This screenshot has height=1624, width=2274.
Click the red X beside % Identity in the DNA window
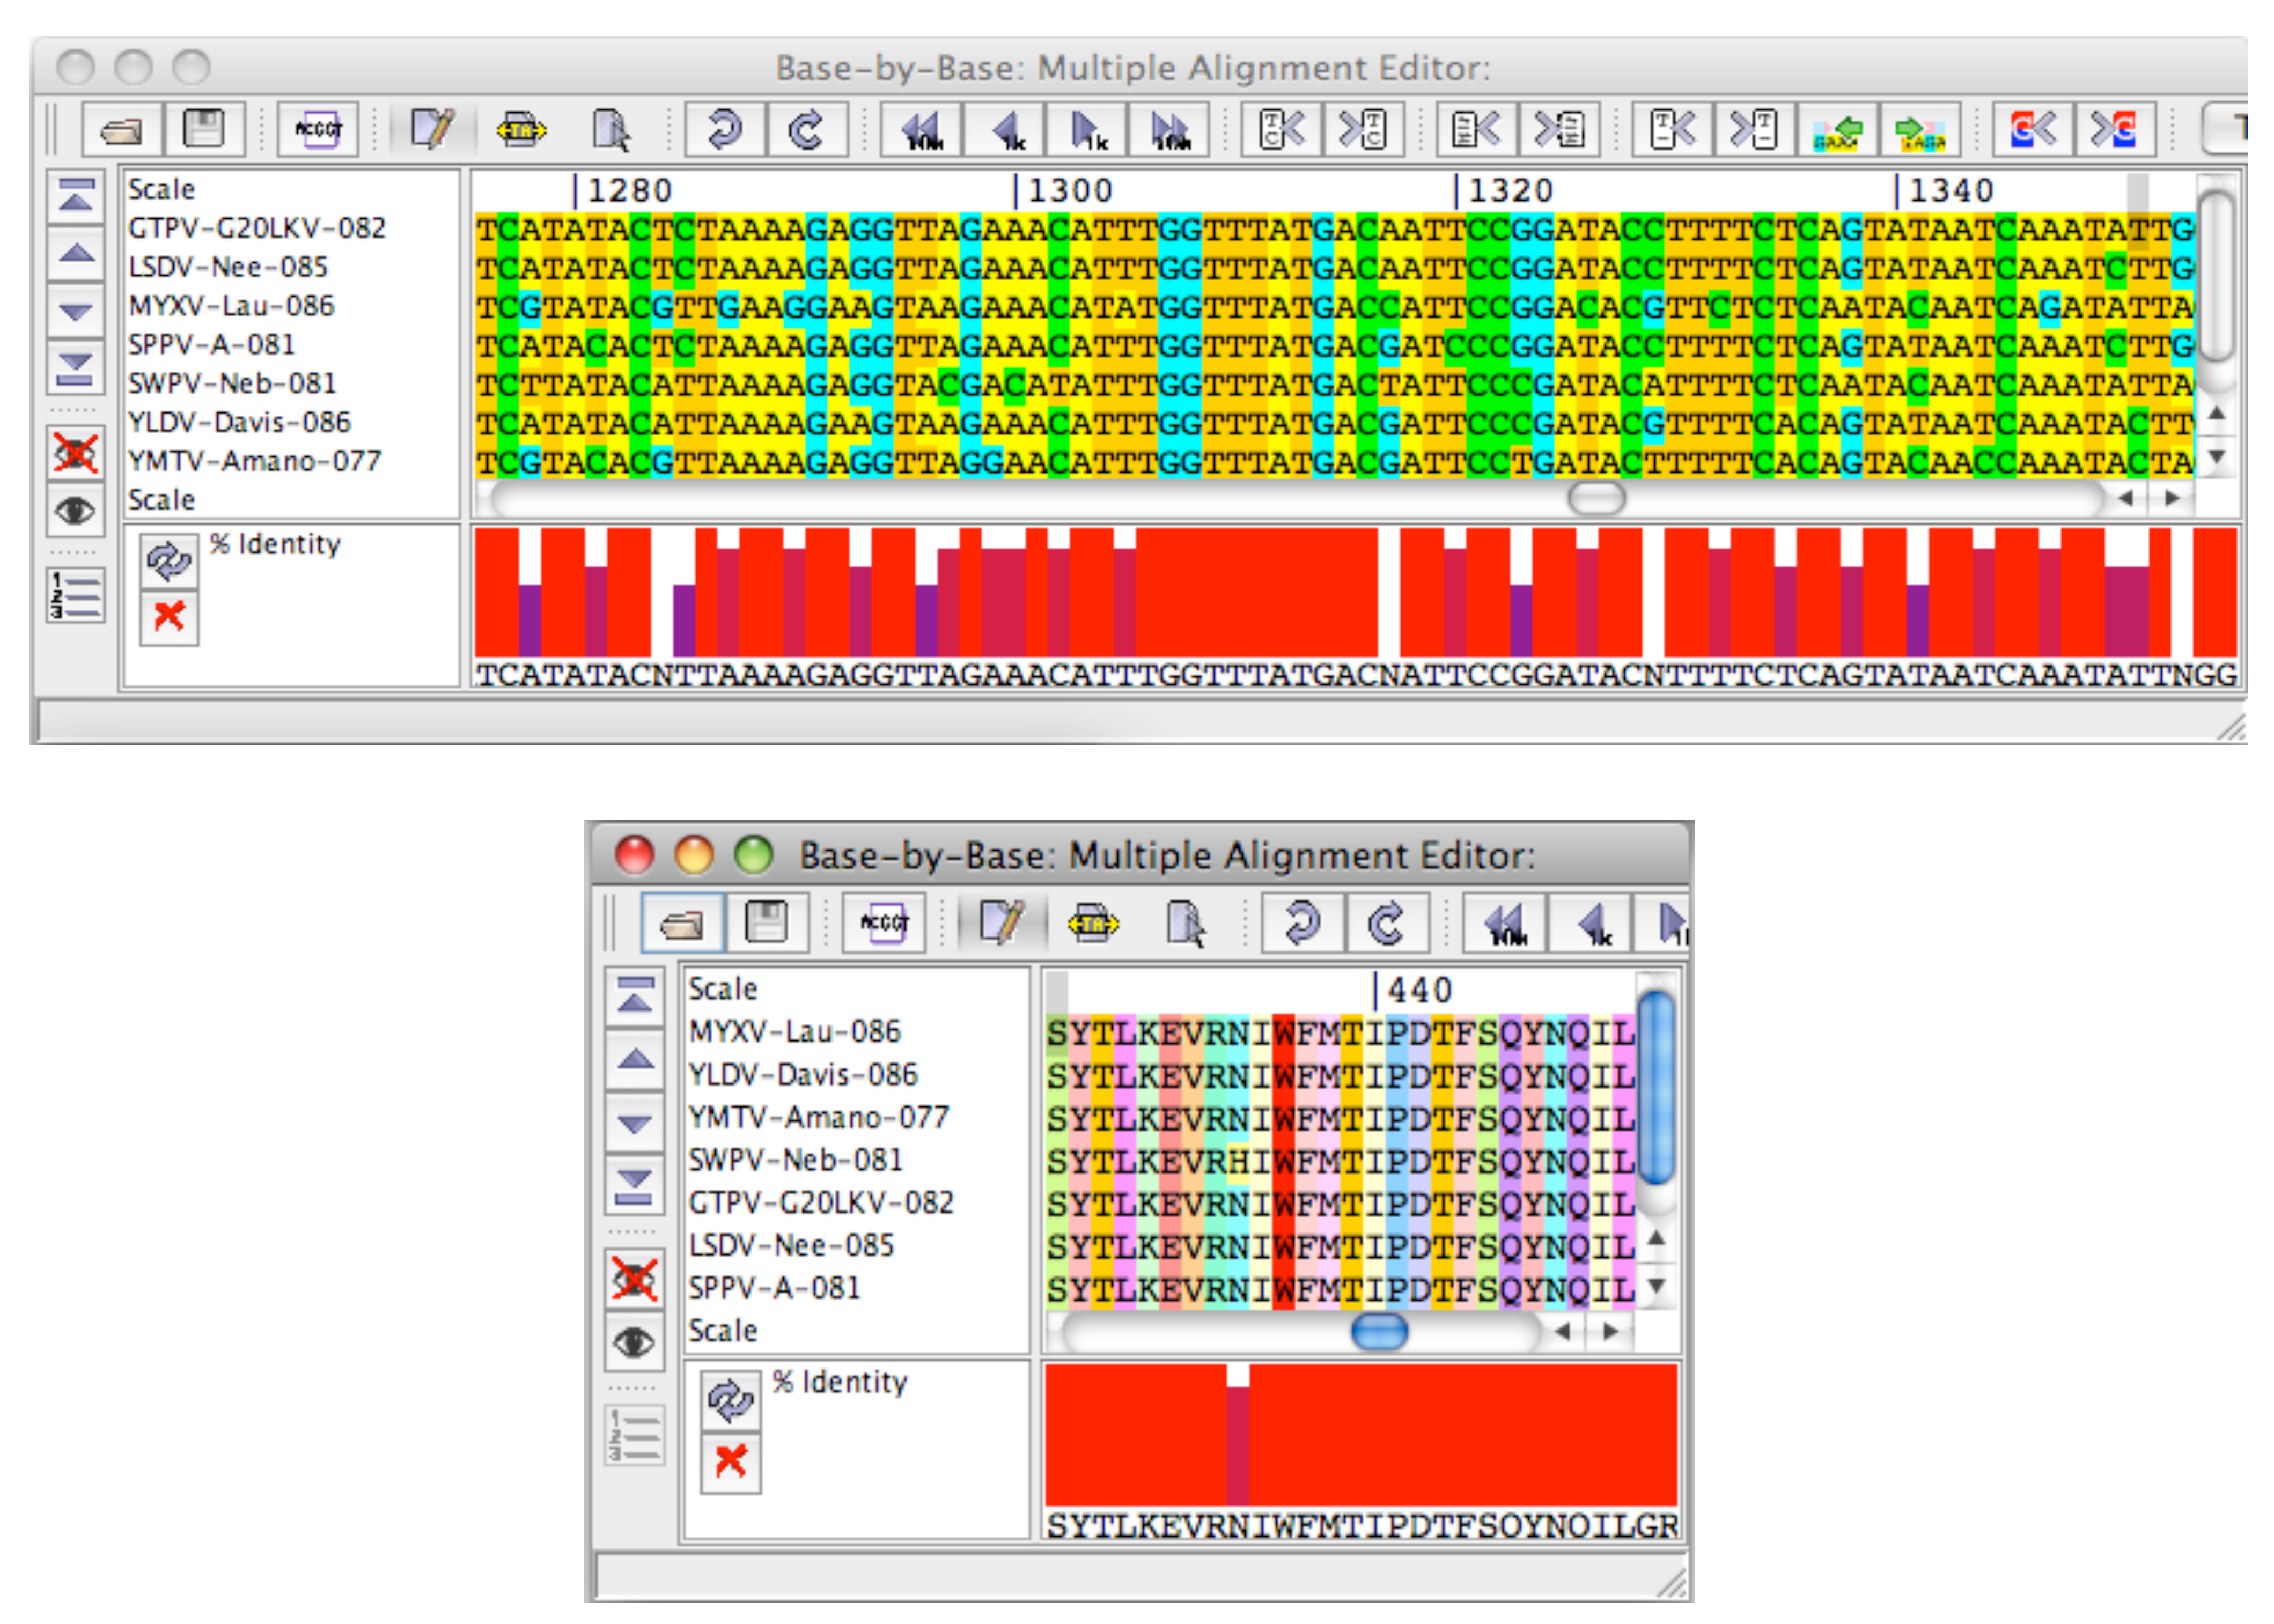pos(169,618)
